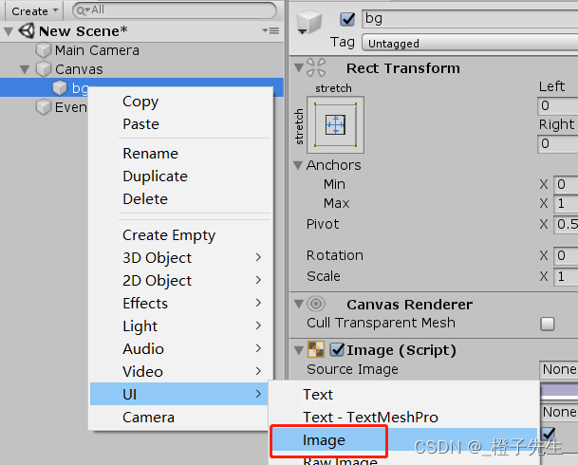Select Text - TextMeshPro in UI submenu
Viewport: 578px width, 465px height.
point(404,418)
